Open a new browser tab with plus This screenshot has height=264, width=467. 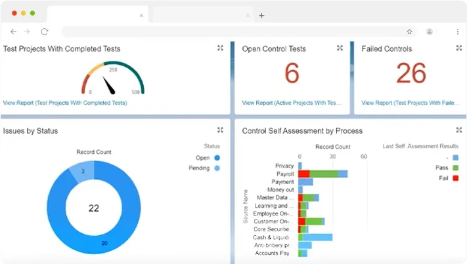pyautogui.click(x=261, y=15)
